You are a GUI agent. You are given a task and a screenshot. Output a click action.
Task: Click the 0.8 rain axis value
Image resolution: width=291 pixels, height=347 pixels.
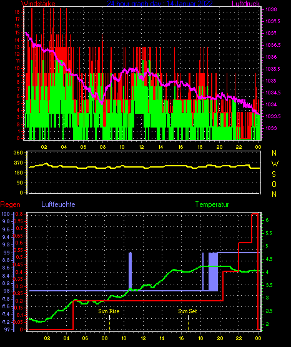point(19,214)
